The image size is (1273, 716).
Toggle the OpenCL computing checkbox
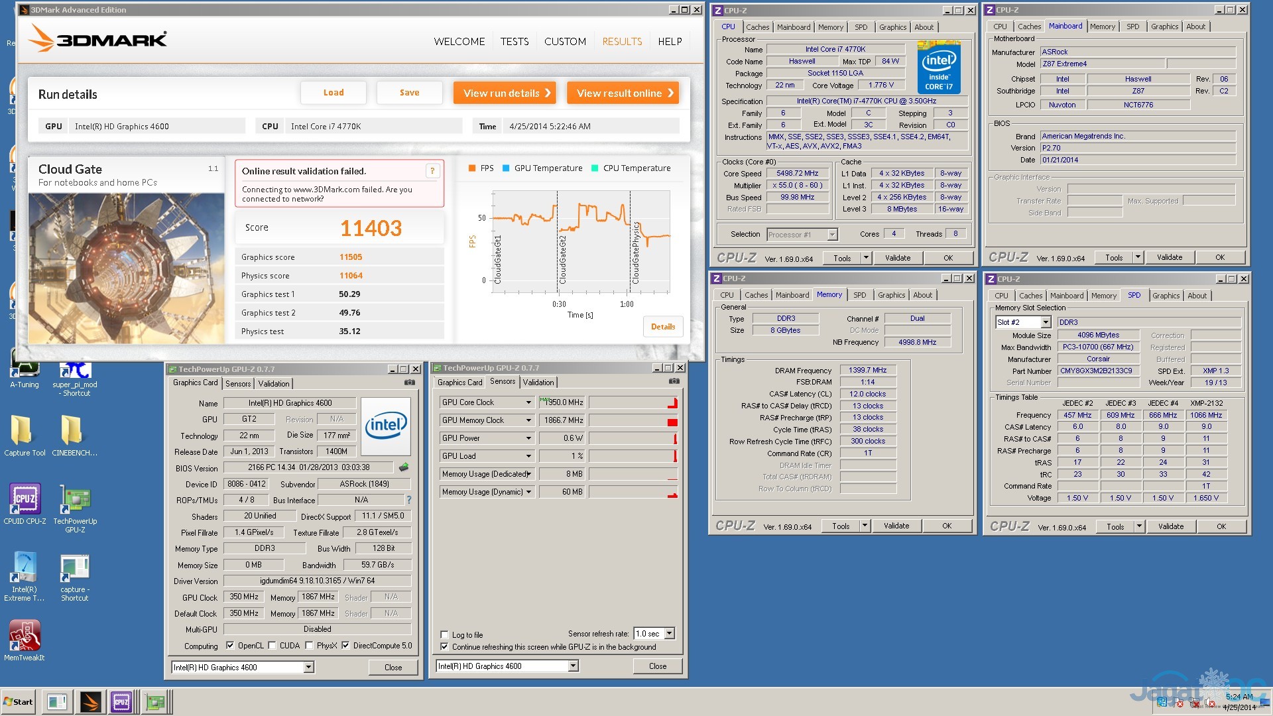(x=230, y=646)
